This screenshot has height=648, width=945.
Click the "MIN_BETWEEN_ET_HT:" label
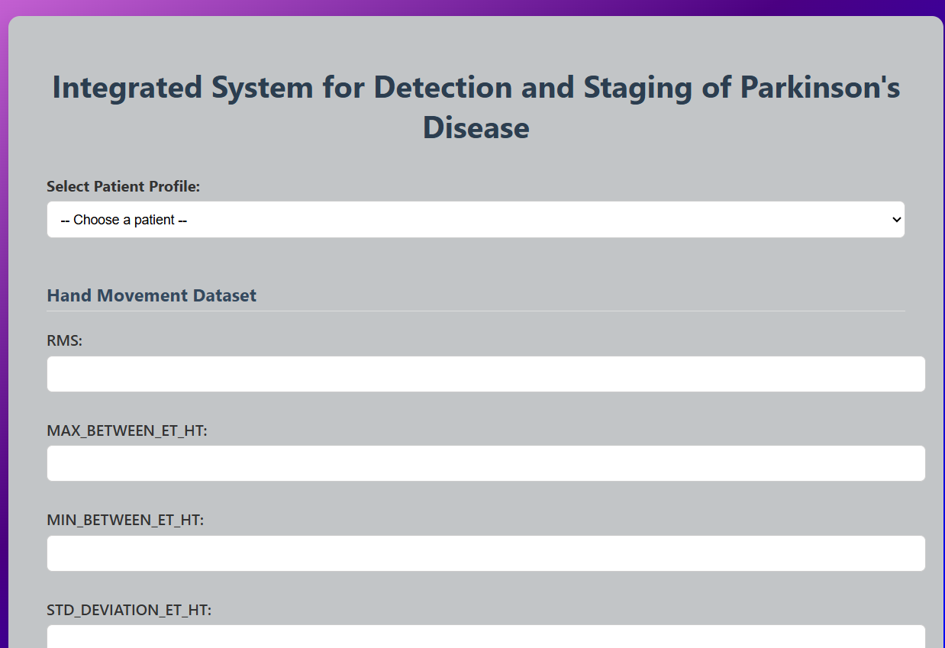125,520
